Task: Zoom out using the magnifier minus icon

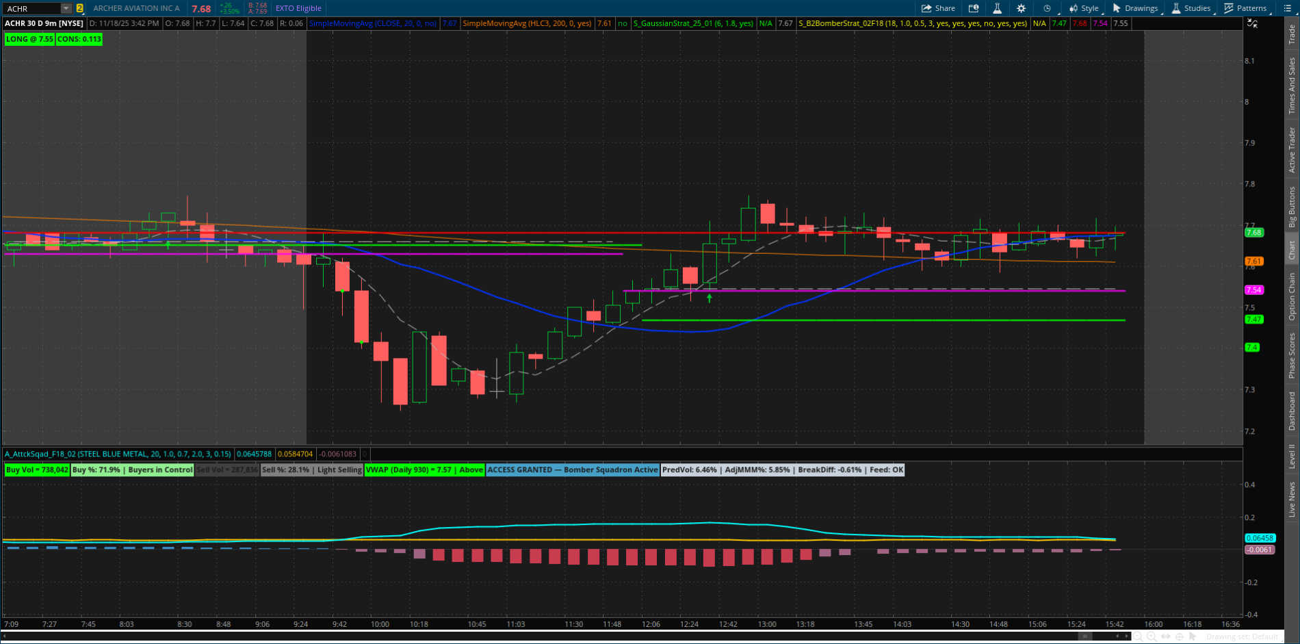Action: (1138, 636)
